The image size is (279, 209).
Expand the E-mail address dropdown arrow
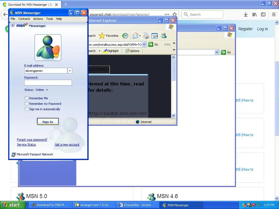tap(70, 71)
